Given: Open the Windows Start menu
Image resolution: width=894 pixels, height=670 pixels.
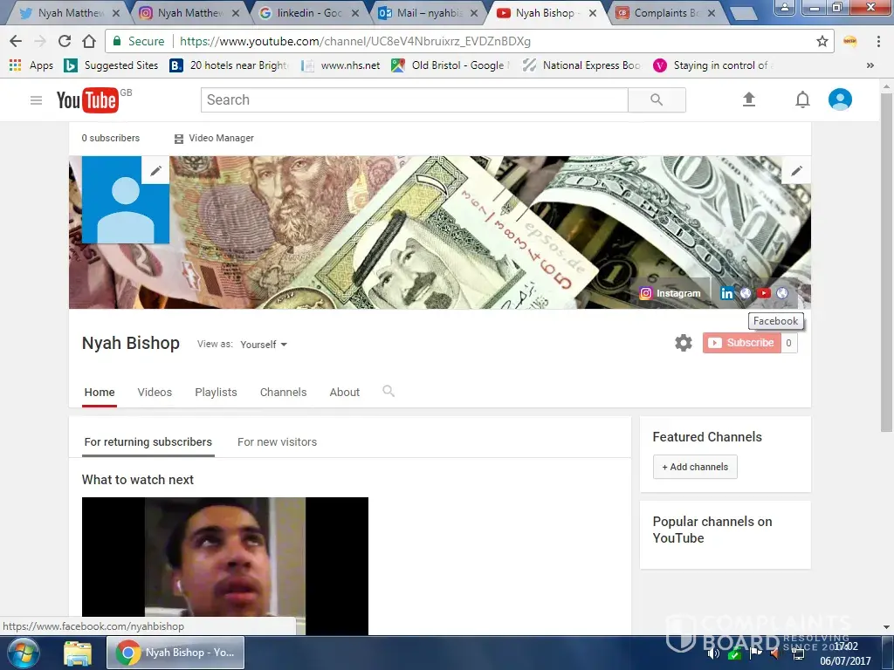Looking at the screenshot, I should coord(23,653).
